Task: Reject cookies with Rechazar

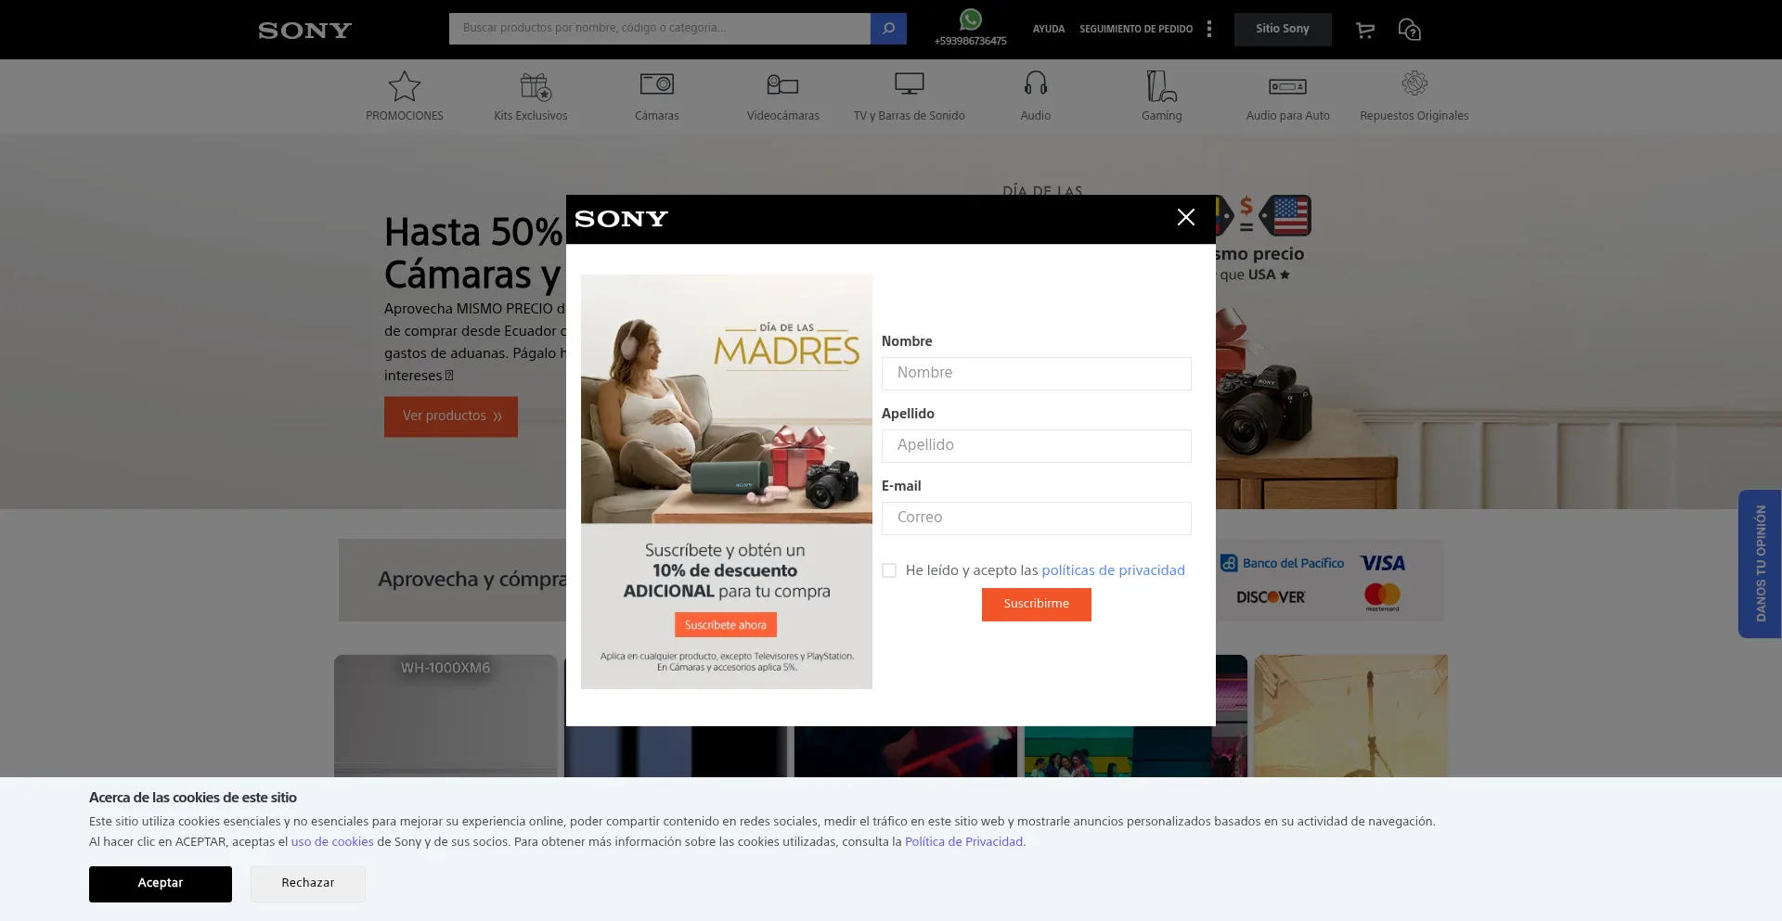Action: [x=308, y=883]
